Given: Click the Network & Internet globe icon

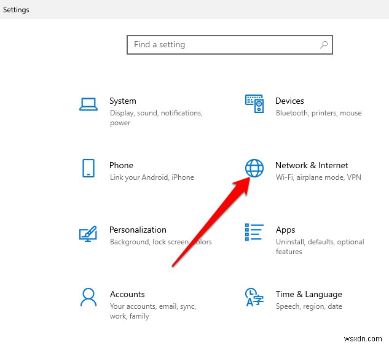Looking at the screenshot, I should point(254,168).
